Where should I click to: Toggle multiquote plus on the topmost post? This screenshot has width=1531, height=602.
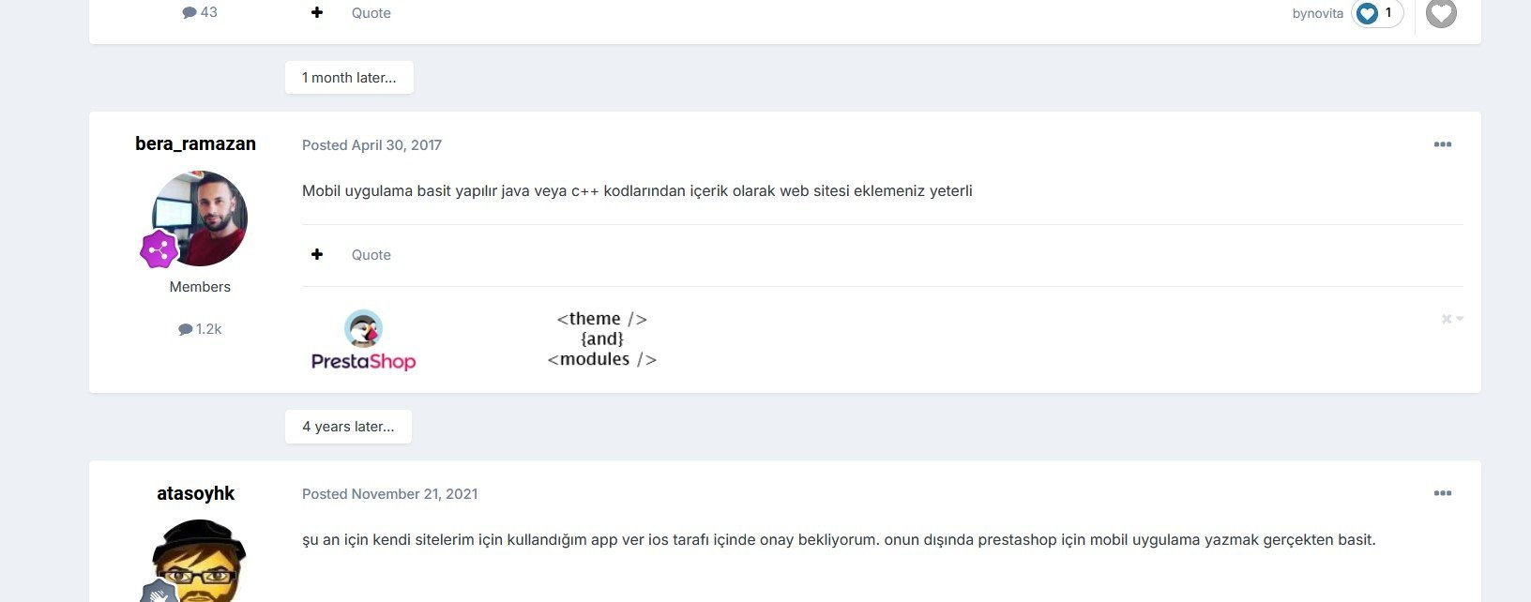317,12
